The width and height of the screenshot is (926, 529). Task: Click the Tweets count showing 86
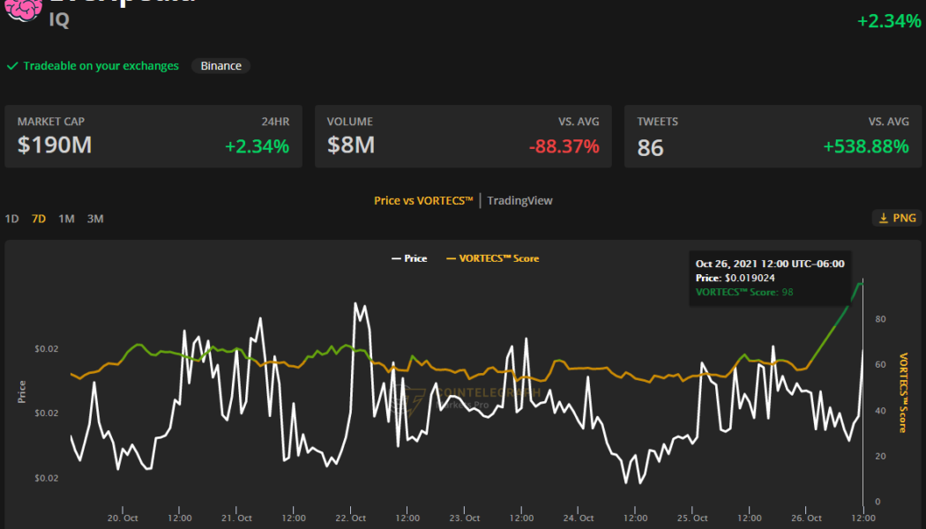pos(650,148)
